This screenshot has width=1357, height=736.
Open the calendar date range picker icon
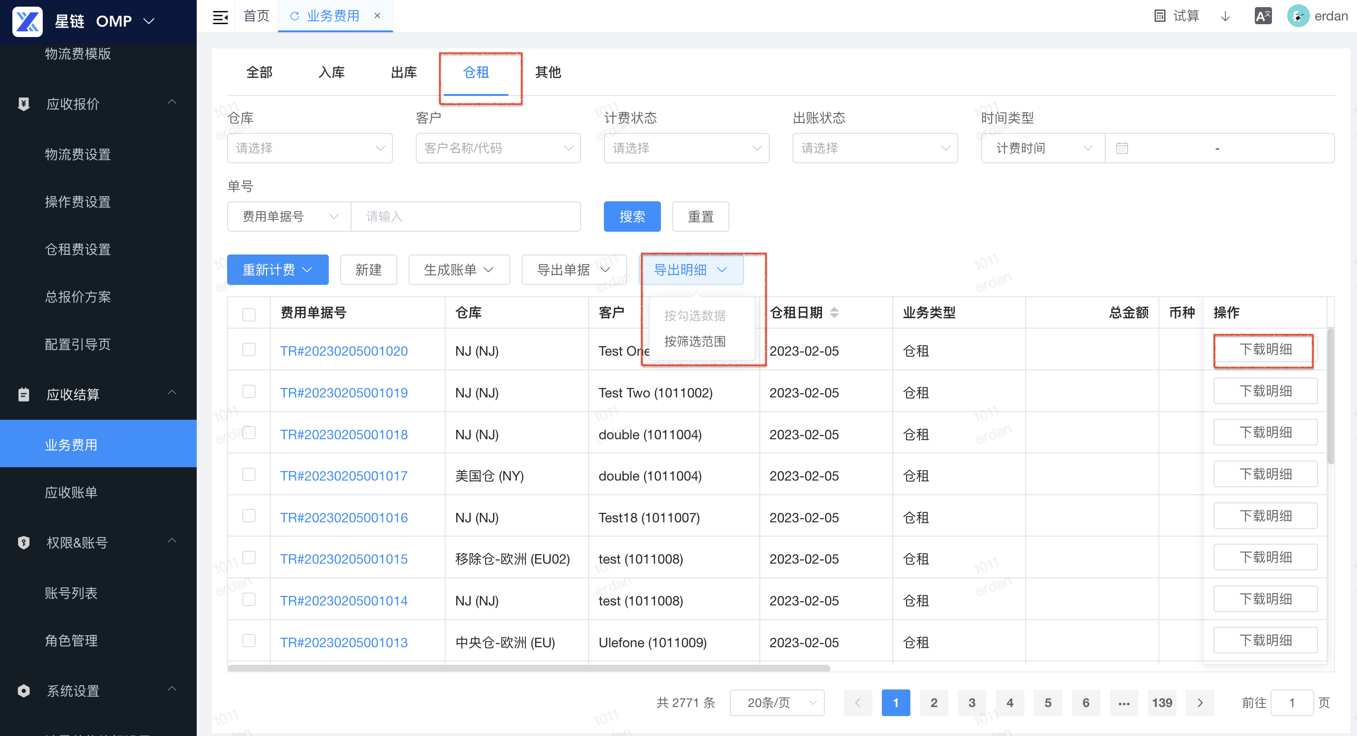[x=1122, y=149]
